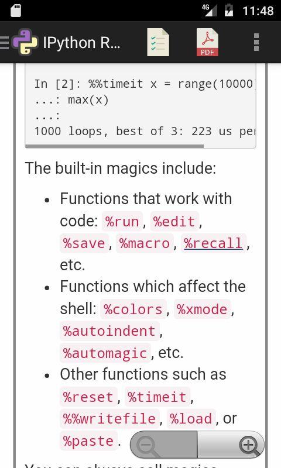The height and width of the screenshot is (468, 281).
Task: Open the PDF export icon
Action: (207, 42)
